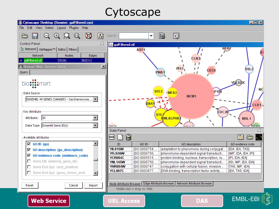The height and width of the screenshot is (209, 279).
Task: Switch to the Editor tab
Action: pyautogui.click(x=62, y=50)
